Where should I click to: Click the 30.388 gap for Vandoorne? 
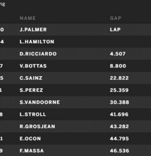click(119, 102)
